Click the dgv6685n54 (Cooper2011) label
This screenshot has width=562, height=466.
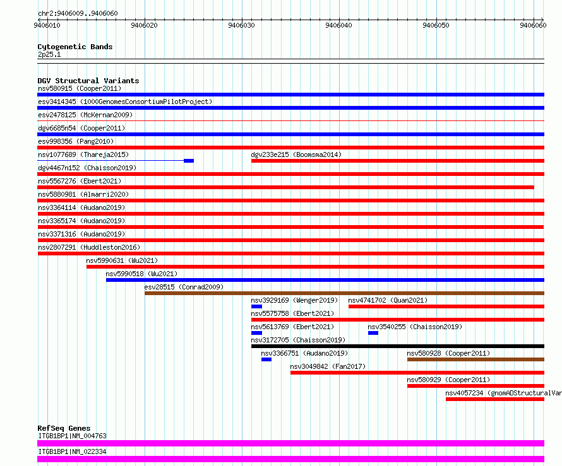(81, 128)
